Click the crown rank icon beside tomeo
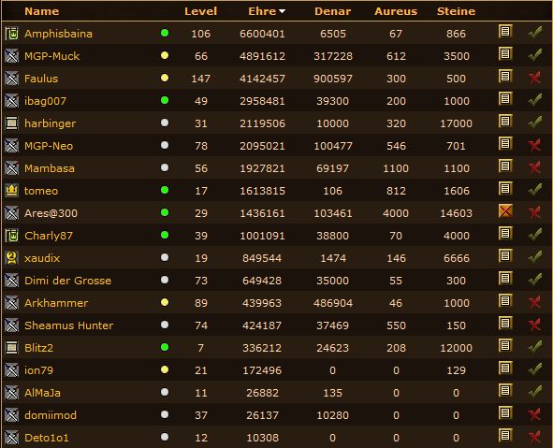553x448 pixels. click(11, 191)
